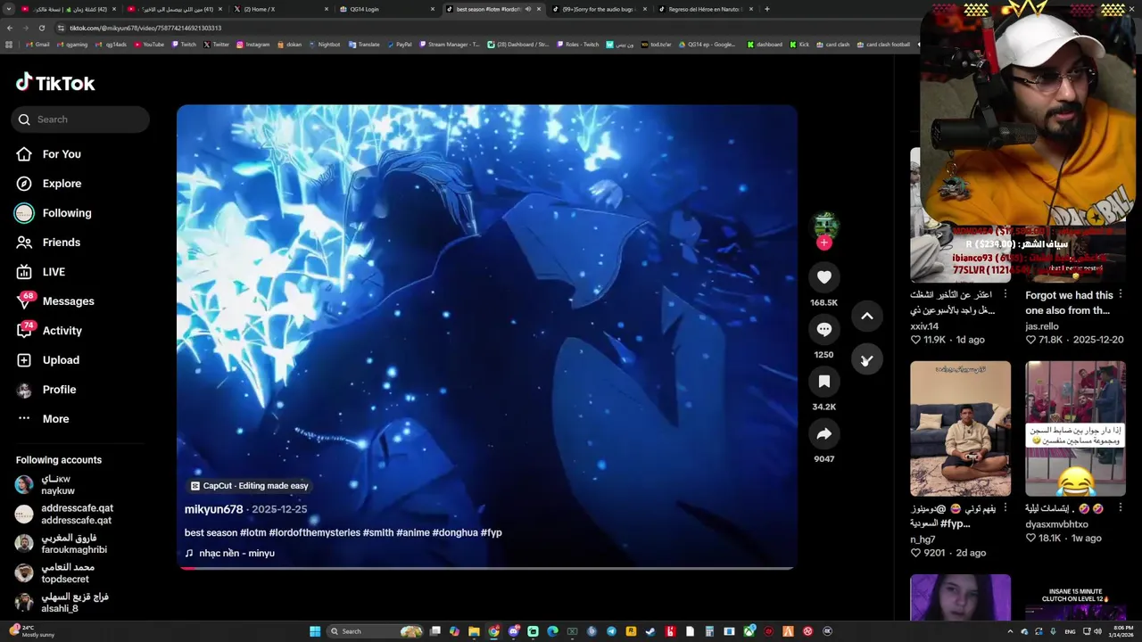Share the video with the arrow icon
The height and width of the screenshot is (642, 1142).
(x=823, y=434)
